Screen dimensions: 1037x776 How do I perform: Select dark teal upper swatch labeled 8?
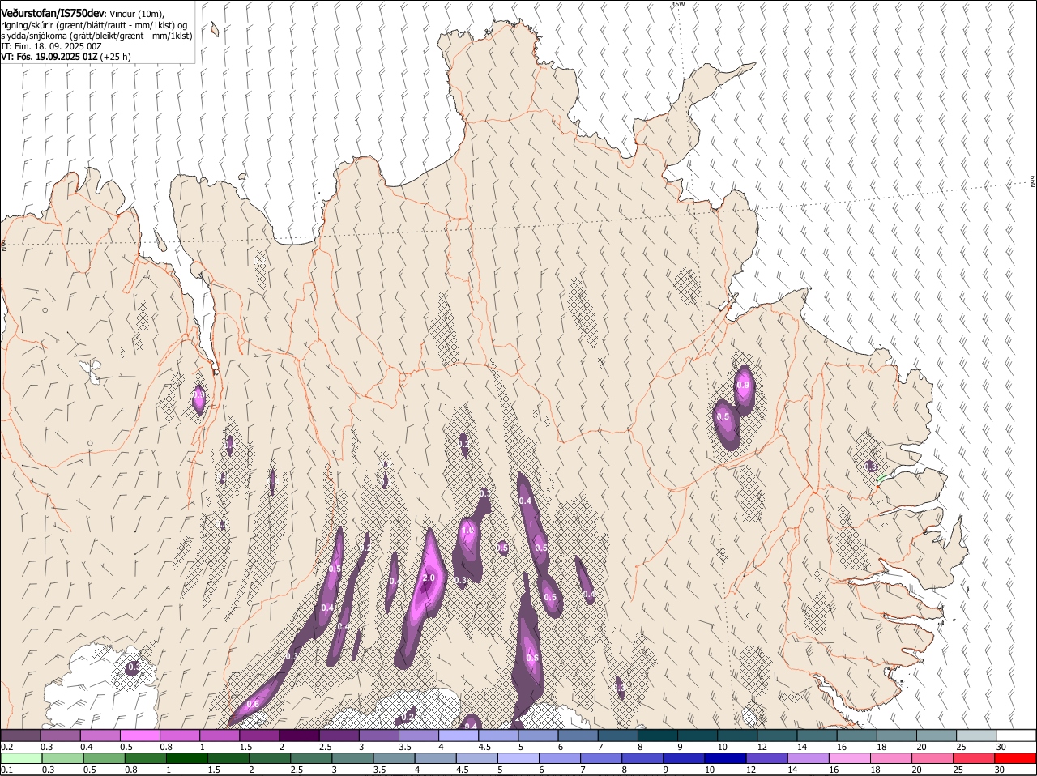click(x=657, y=735)
